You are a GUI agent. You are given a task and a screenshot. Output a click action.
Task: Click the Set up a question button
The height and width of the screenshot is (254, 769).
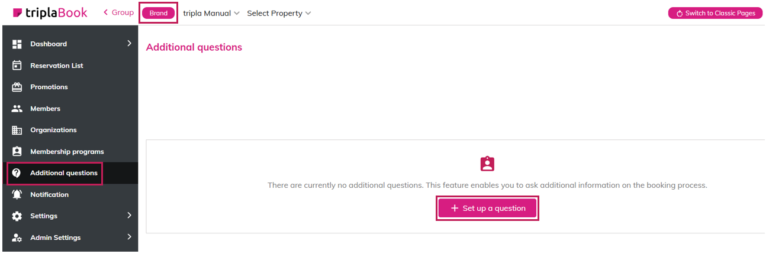pyautogui.click(x=487, y=208)
